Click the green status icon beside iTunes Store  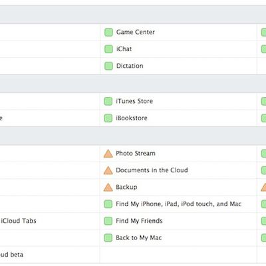click(108, 101)
